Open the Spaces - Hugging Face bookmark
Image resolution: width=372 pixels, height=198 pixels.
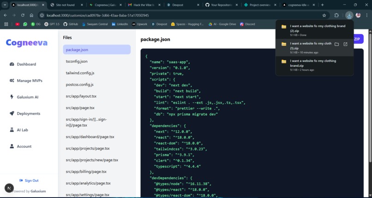pyautogui.click(x=188, y=24)
